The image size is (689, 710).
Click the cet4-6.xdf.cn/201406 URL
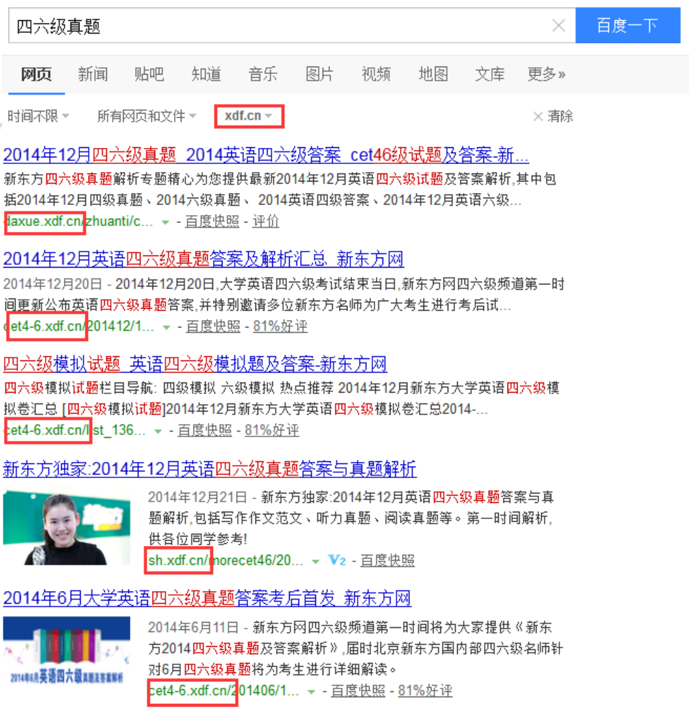tap(224, 691)
